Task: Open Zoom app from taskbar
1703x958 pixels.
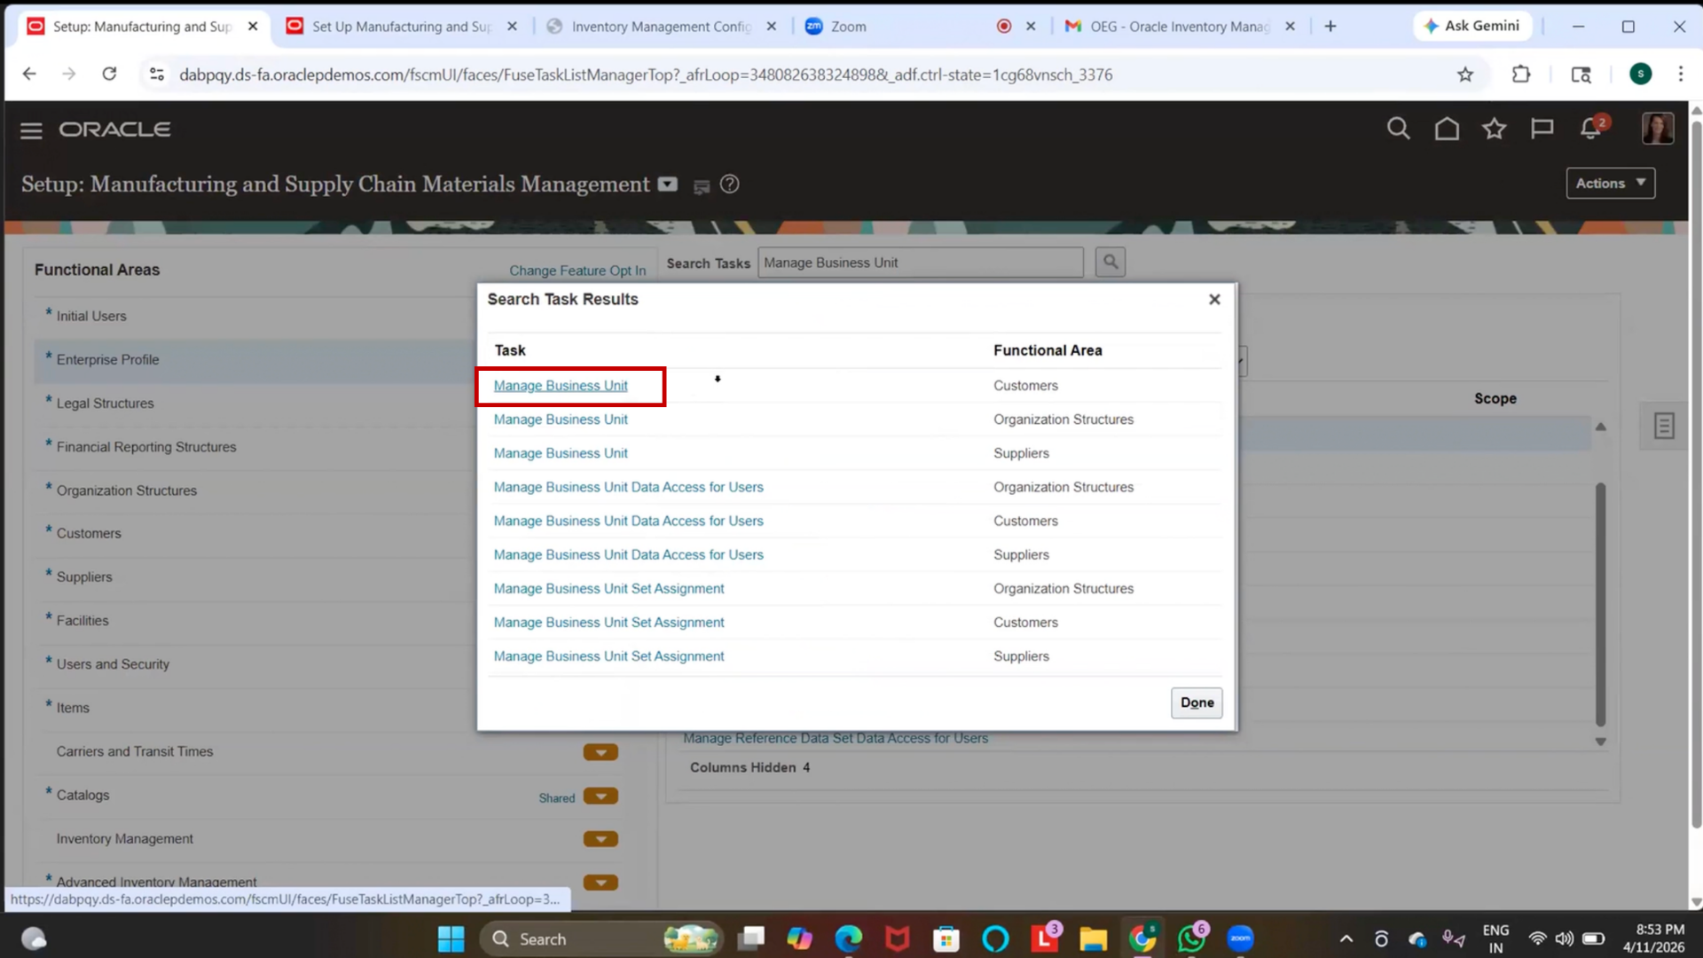Action: [x=1240, y=938]
